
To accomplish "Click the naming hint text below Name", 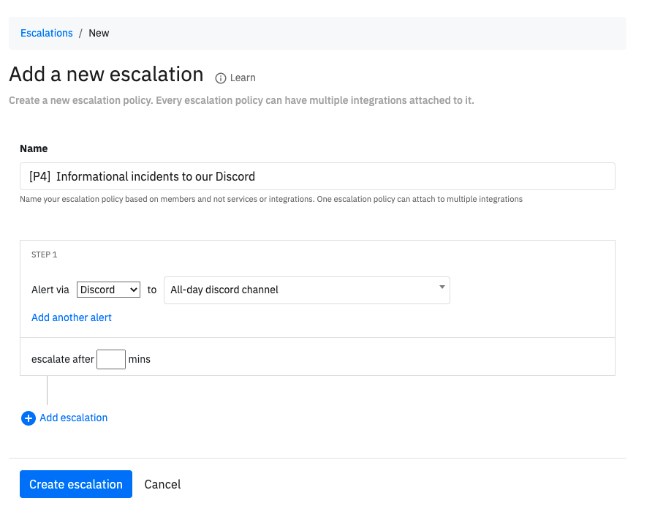I will coord(271,199).
